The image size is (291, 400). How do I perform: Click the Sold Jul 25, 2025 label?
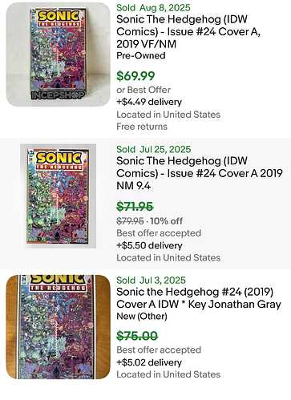(x=154, y=149)
